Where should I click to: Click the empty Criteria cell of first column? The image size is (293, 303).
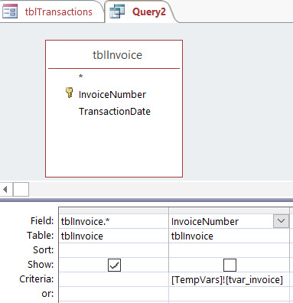tap(114, 279)
